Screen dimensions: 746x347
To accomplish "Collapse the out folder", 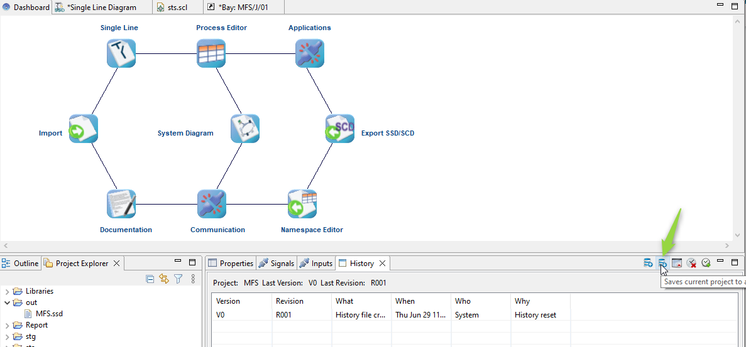I will pos(8,302).
